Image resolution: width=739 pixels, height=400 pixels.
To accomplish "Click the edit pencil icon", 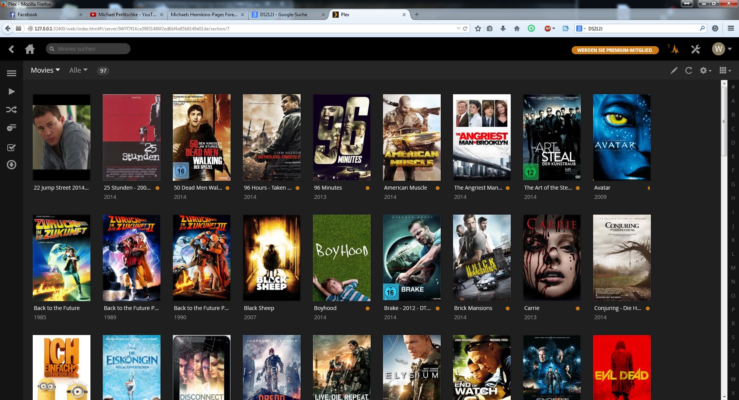I will point(674,70).
